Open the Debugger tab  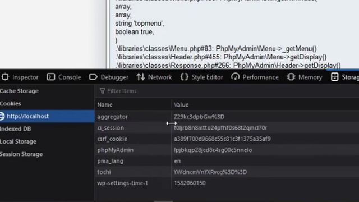click(109, 77)
